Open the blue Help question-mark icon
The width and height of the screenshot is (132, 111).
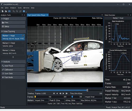24,11
